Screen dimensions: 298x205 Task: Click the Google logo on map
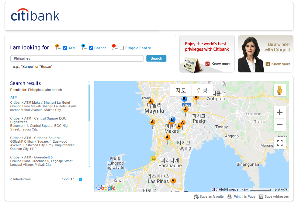click(106, 188)
